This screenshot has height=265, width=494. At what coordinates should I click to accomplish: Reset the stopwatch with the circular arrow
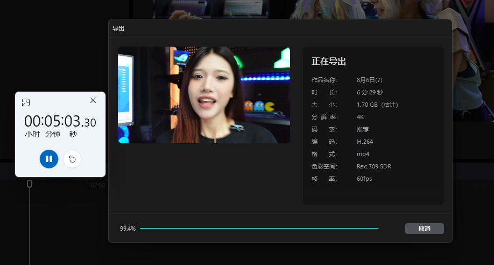(x=72, y=159)
